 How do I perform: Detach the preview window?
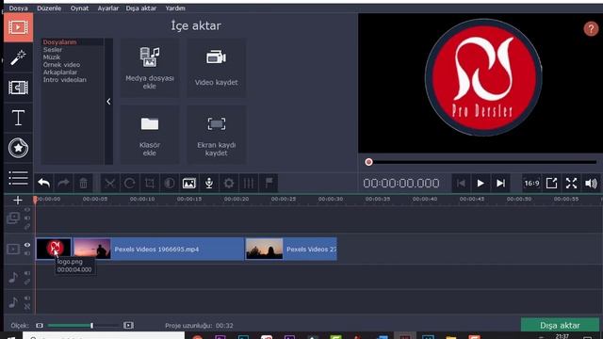coord(551,183)
